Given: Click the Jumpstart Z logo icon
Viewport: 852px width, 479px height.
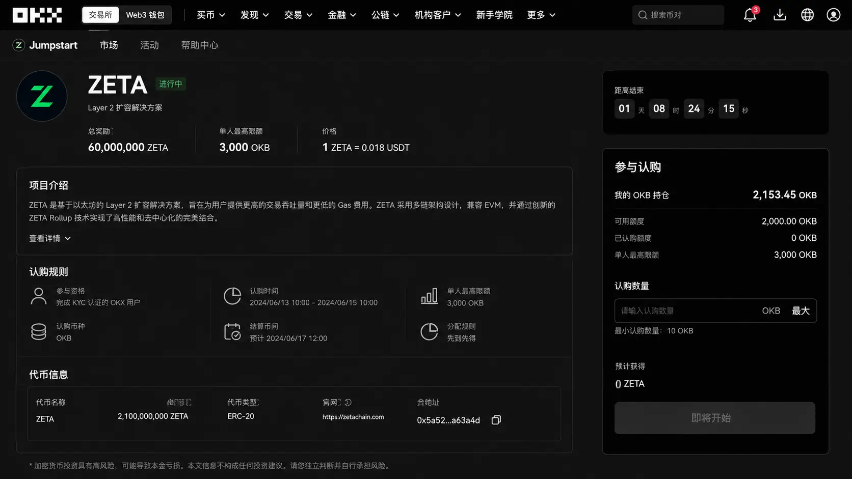Looking at the screenshot, I should (x=19, y=45).
